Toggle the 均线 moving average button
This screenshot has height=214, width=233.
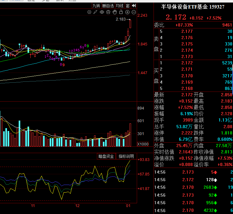pyautogui.click(x=120, y=6)
